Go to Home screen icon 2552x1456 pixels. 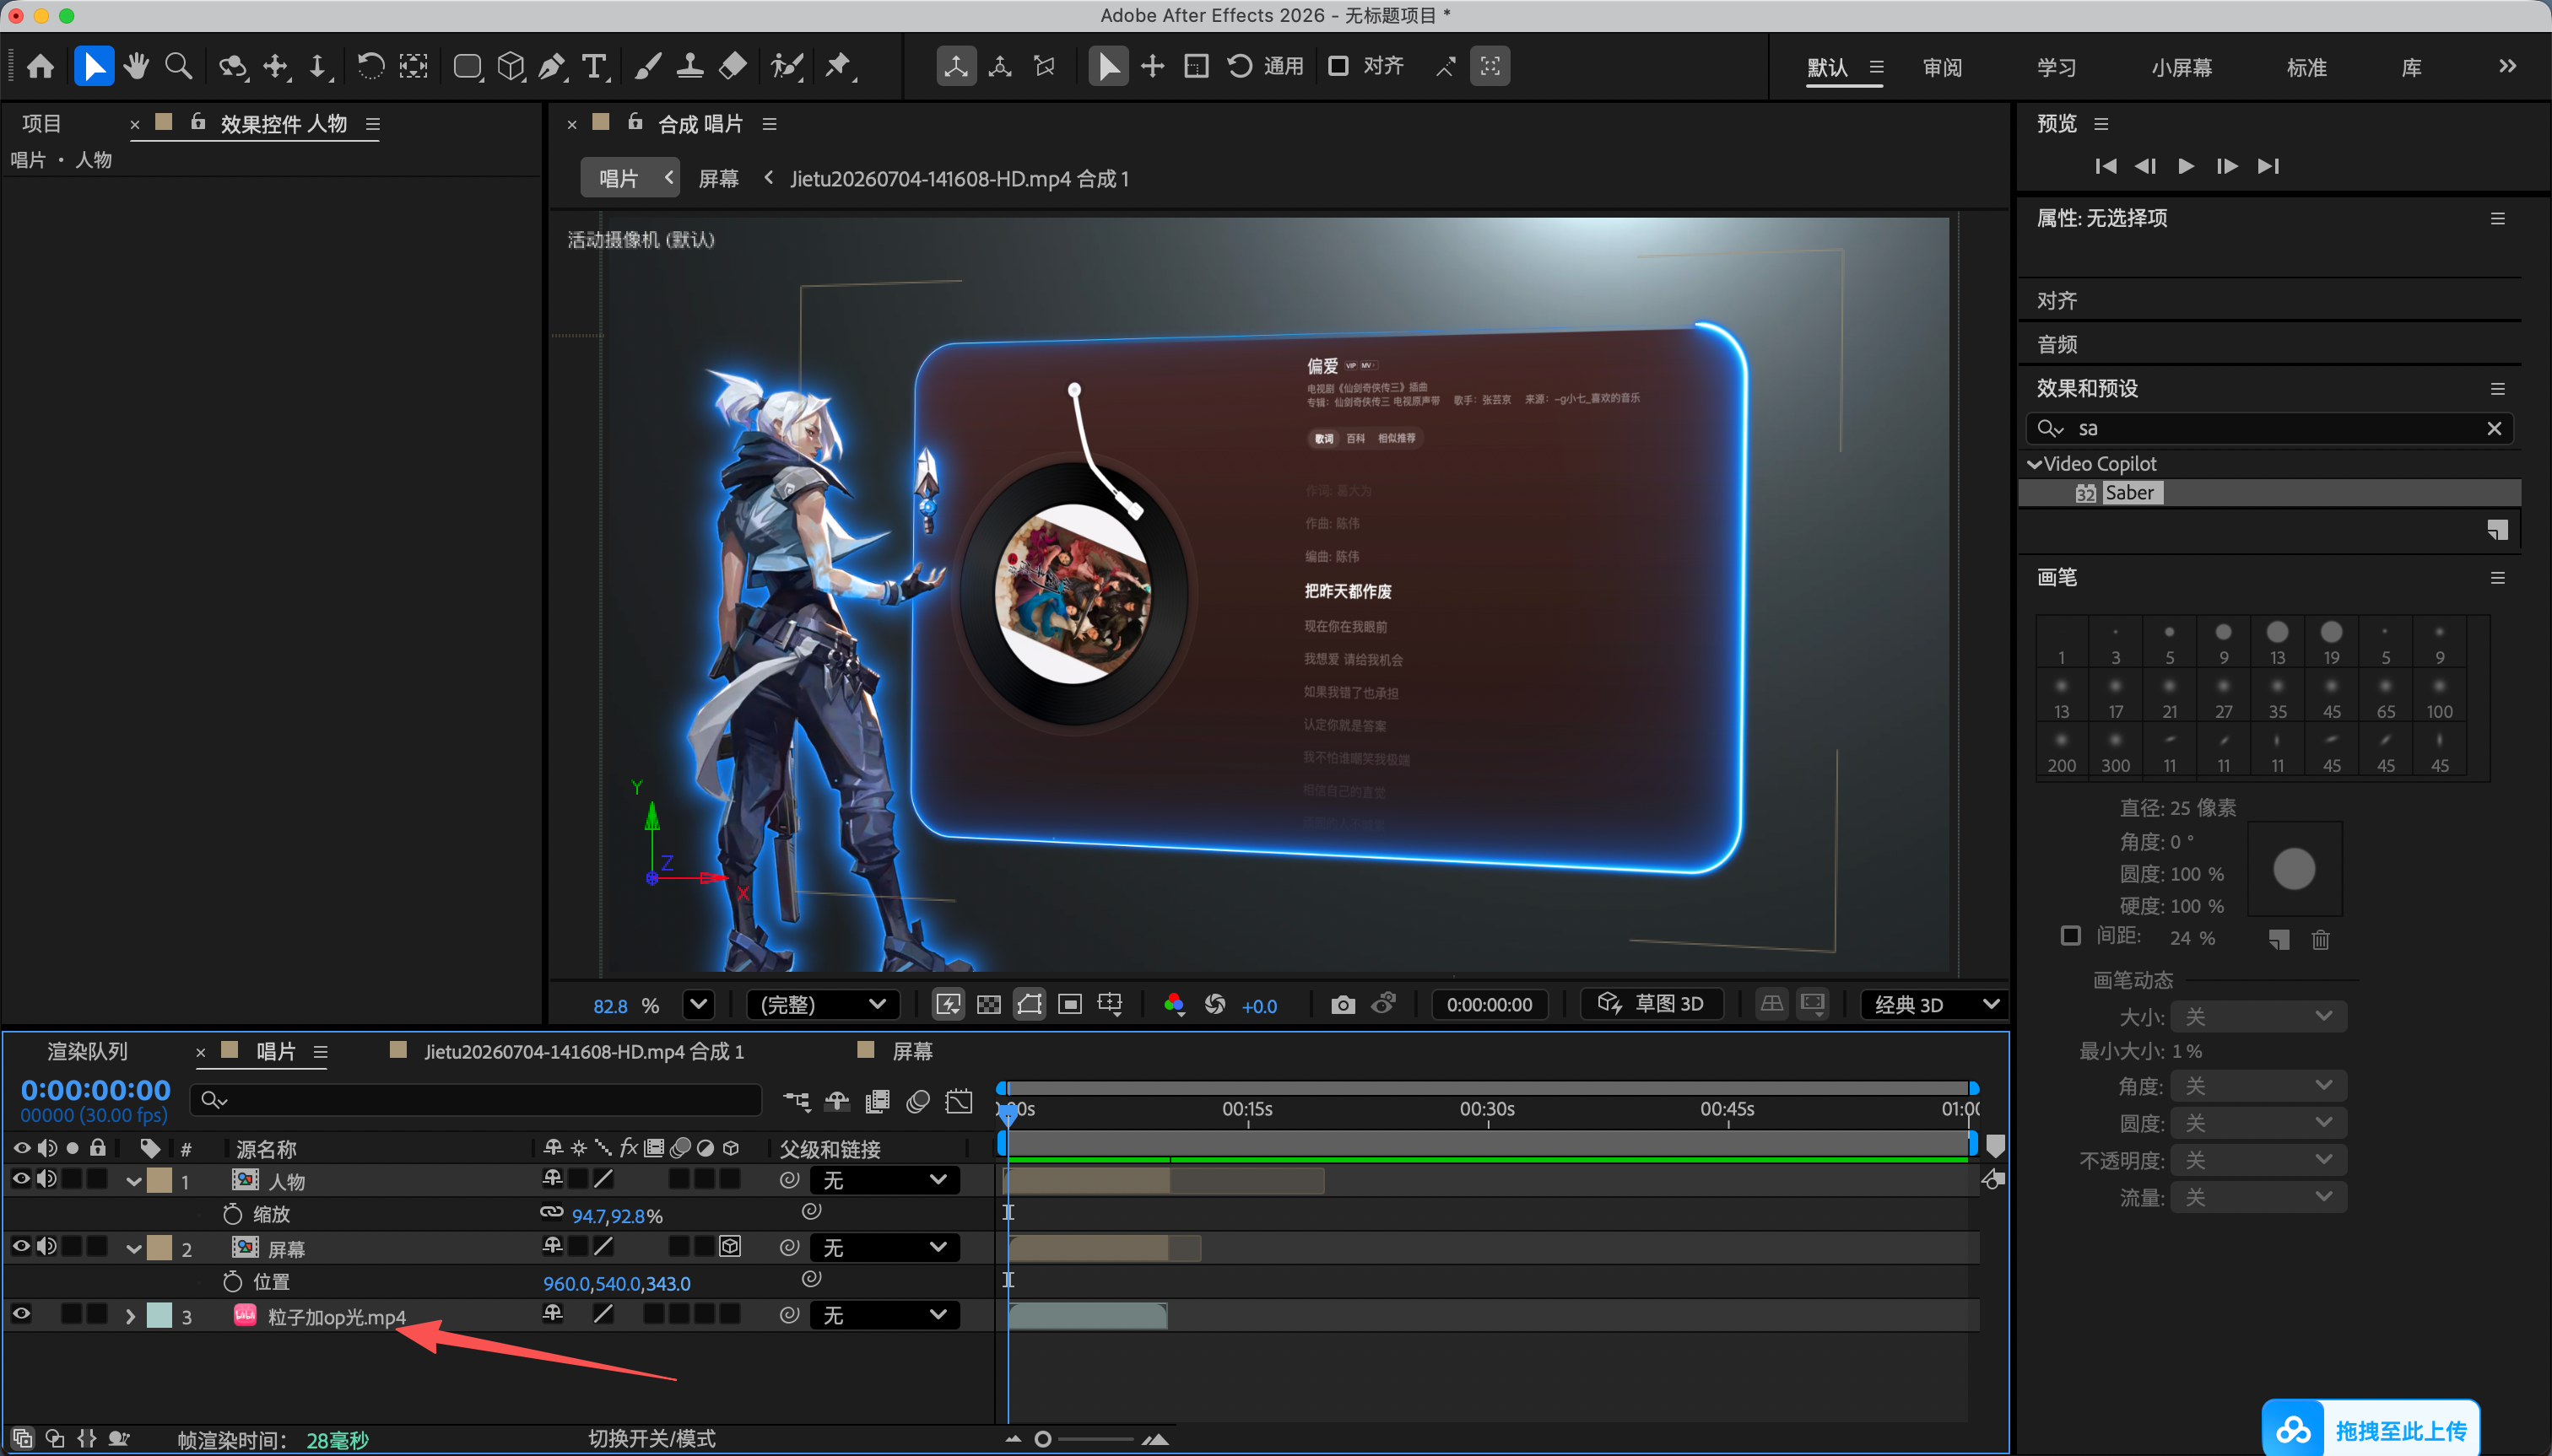pos(41,67)
